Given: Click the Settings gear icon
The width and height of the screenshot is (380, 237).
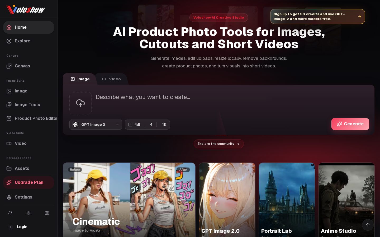Looking at the screenshot, I should point(9,197).
